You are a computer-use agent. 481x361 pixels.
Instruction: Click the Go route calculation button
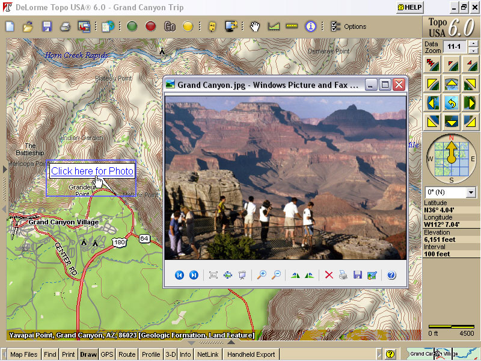[170, 26]
